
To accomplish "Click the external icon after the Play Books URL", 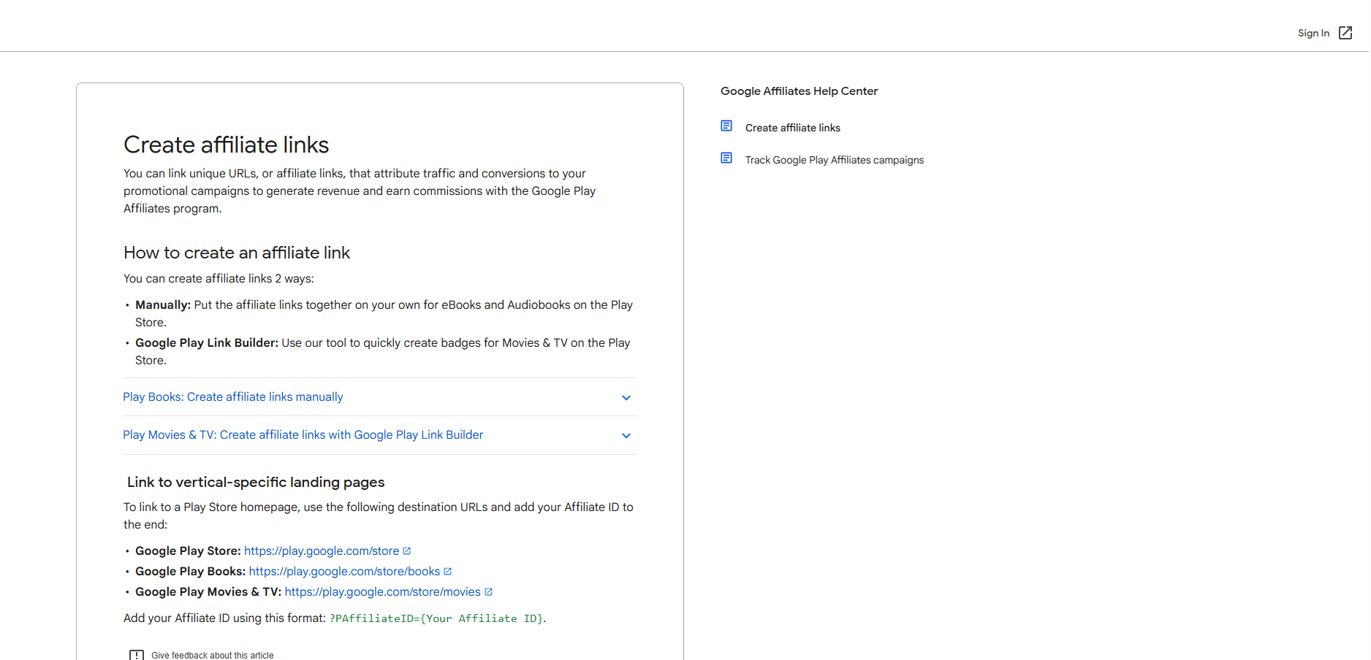I will [448, 572].
